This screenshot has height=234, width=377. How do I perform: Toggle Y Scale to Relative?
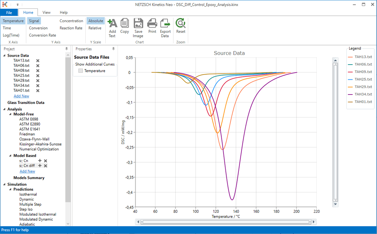(x=95, y=28)
